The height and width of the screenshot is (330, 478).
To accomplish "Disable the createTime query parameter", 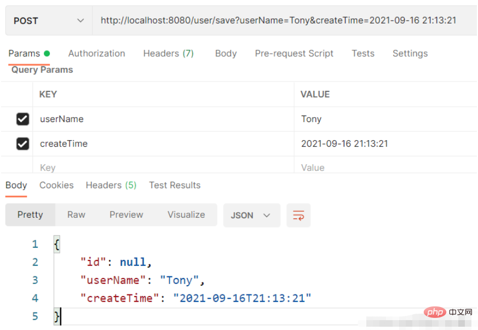I will (x=21, y=143).
